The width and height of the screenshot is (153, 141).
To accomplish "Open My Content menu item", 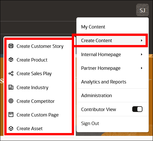I will click(113, 27).
